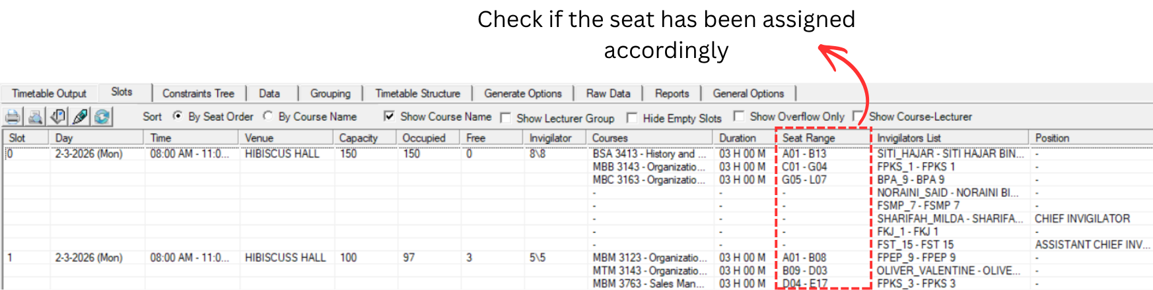
Task: Click invigilator count 8\8 cell
Action: click(538, 154)
